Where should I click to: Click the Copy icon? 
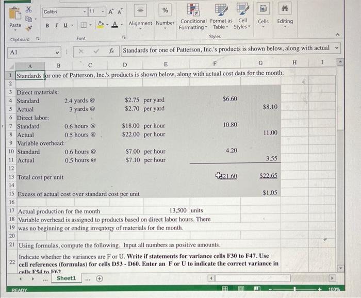pyautogui.click(x=28, y=19)
